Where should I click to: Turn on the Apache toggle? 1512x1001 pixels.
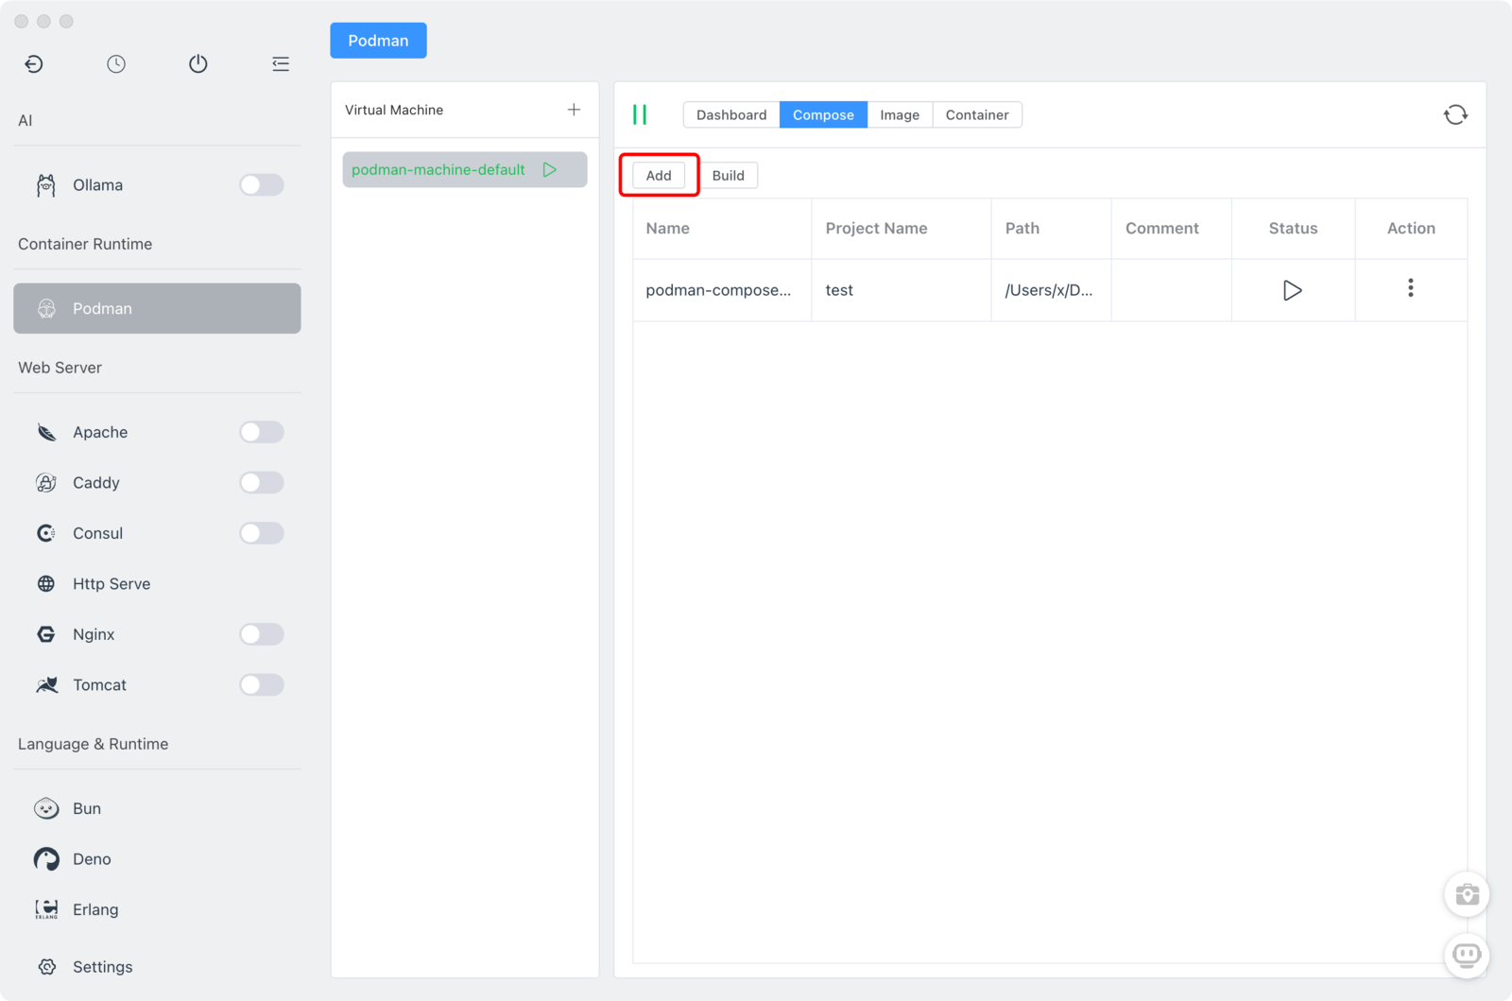(261, 432)
